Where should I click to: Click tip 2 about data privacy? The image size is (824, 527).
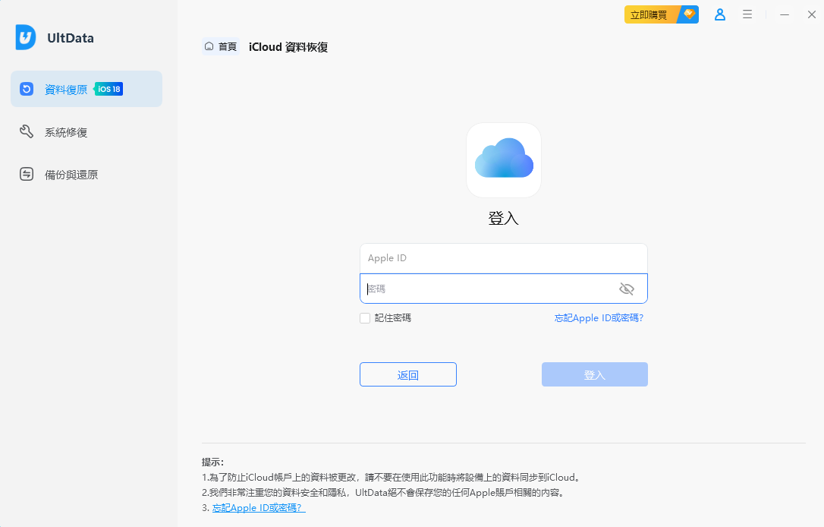[384, 492]
